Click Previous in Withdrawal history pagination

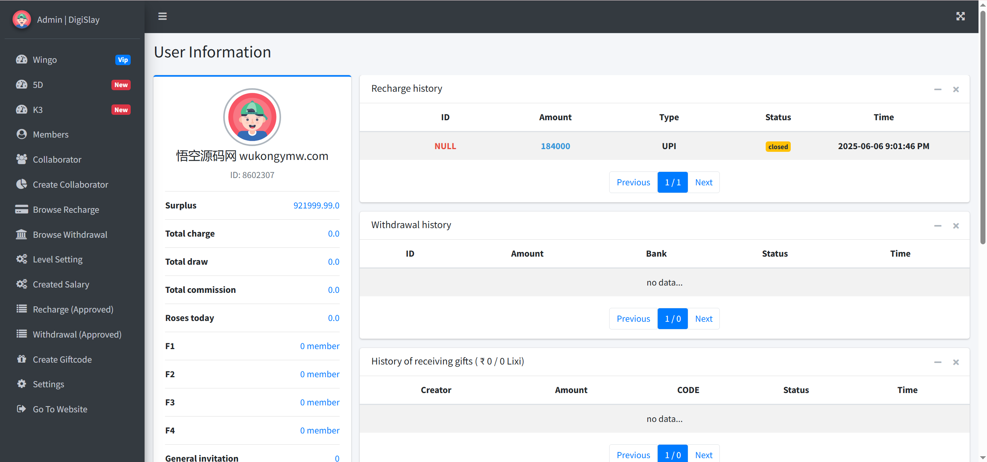click(x=633, y=319)
